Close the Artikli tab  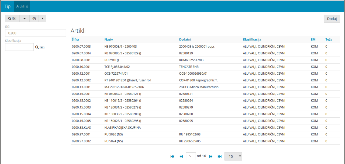[x=27, y=6]
